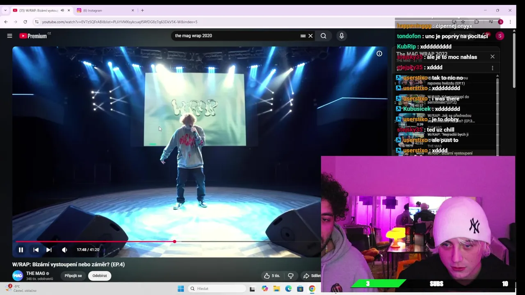Switch to Chrome on the taskbar
The image size is (525, 295).
pos(312,288)
